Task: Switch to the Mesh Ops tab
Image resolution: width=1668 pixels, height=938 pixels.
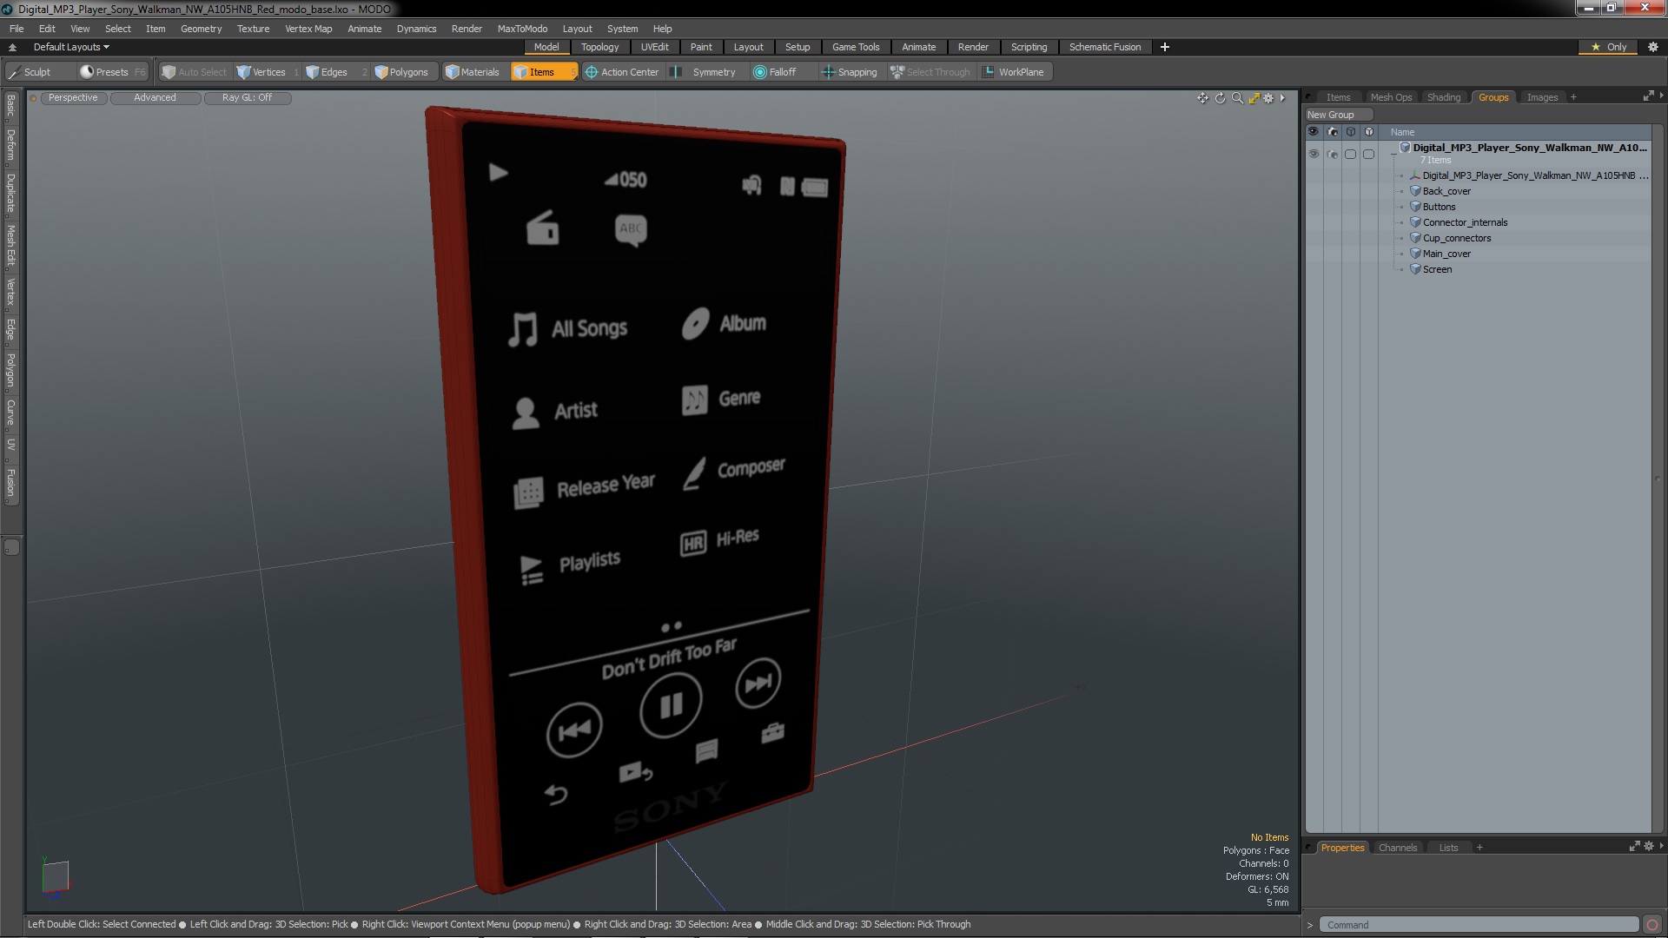Action: (1391, 97)
